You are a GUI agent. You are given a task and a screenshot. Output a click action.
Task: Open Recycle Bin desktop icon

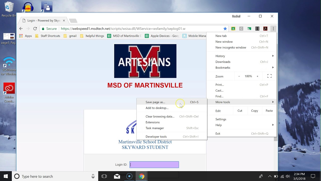tap(9, 10)
